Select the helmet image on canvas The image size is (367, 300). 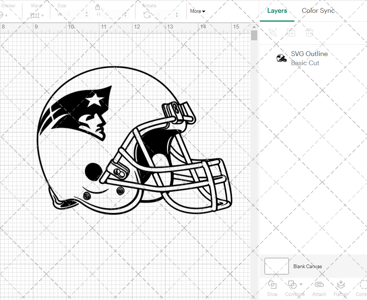pyautogui.click(x=135, y=141)
